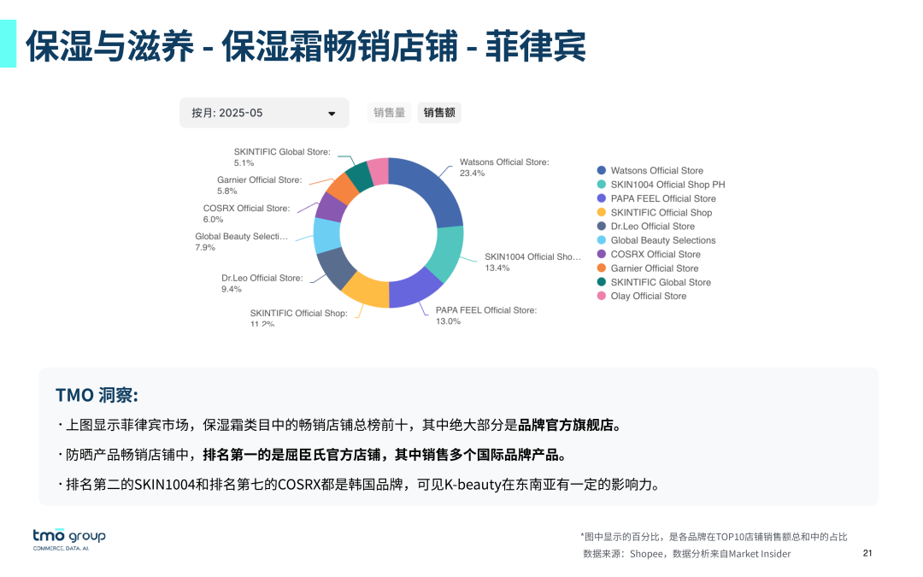Toggle SKIN1004 Official Shop PH legend entry text
The height and width of the screenshot is (577, 923).
(667, 185)
